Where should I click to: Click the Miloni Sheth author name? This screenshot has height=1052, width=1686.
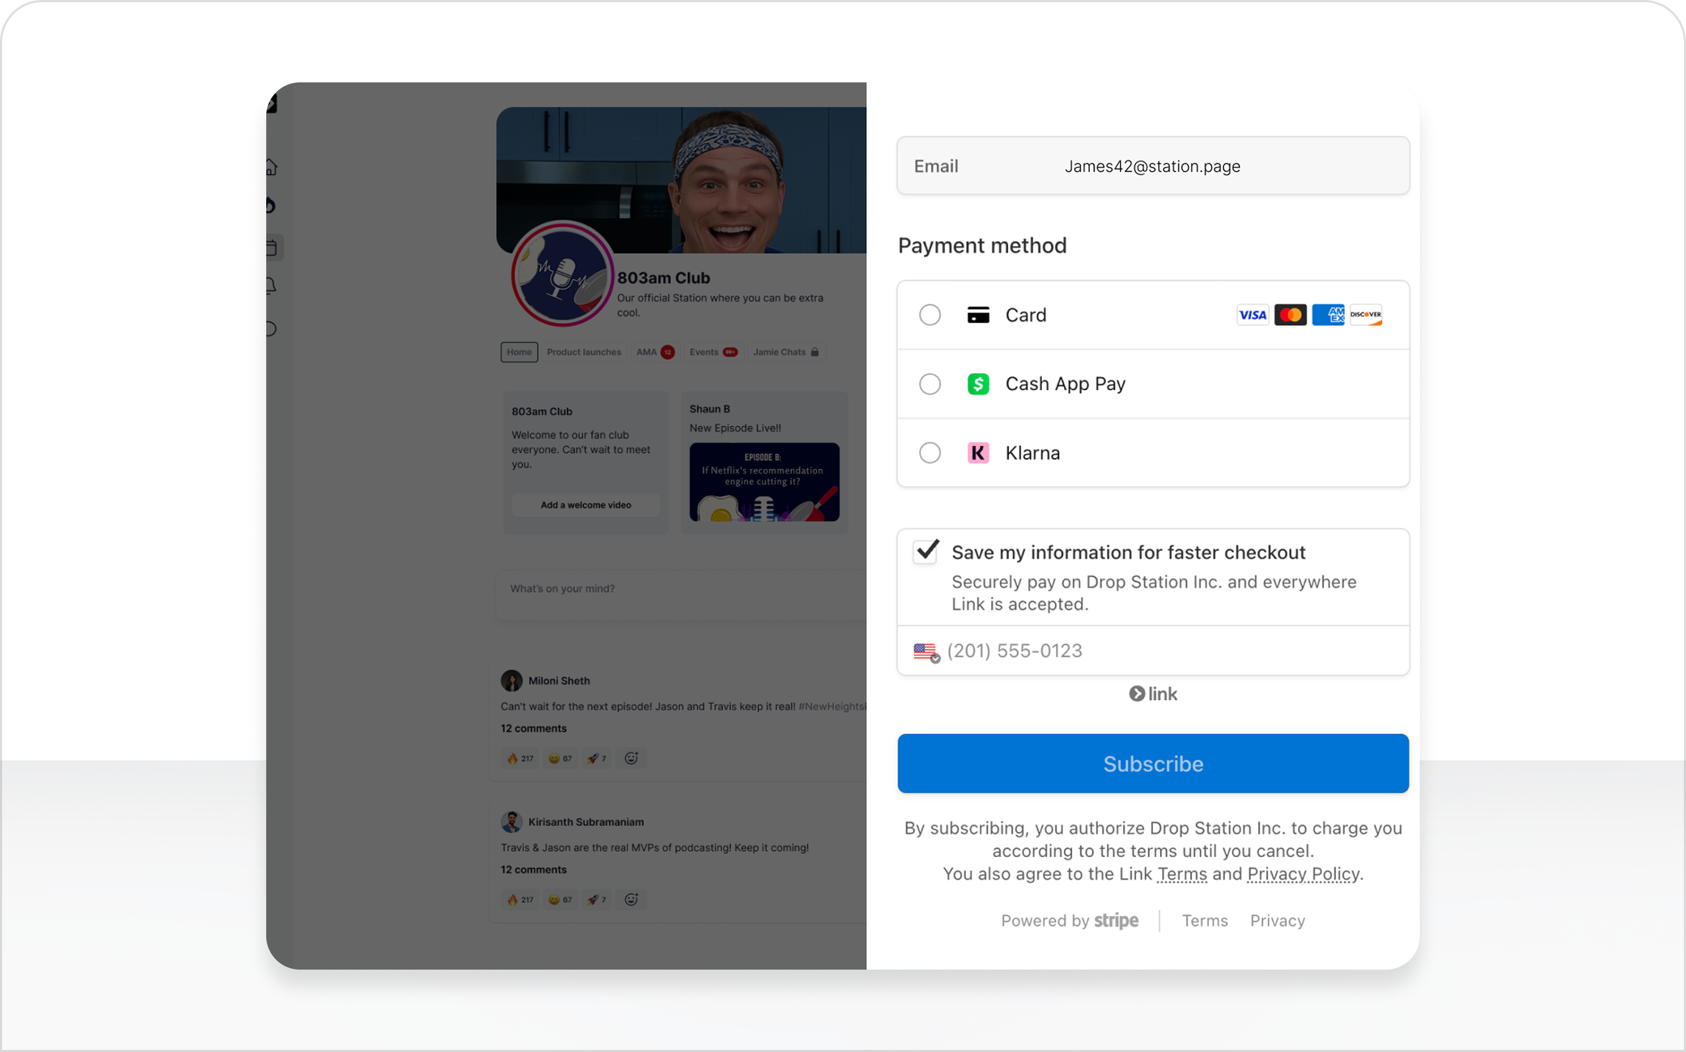pos(559,680)
